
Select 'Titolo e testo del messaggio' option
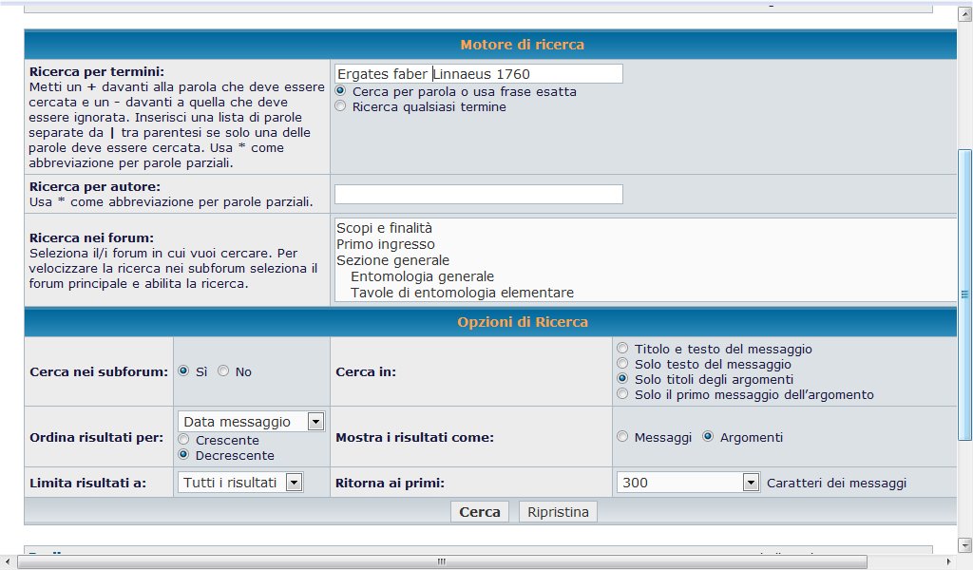pos(622,349)
